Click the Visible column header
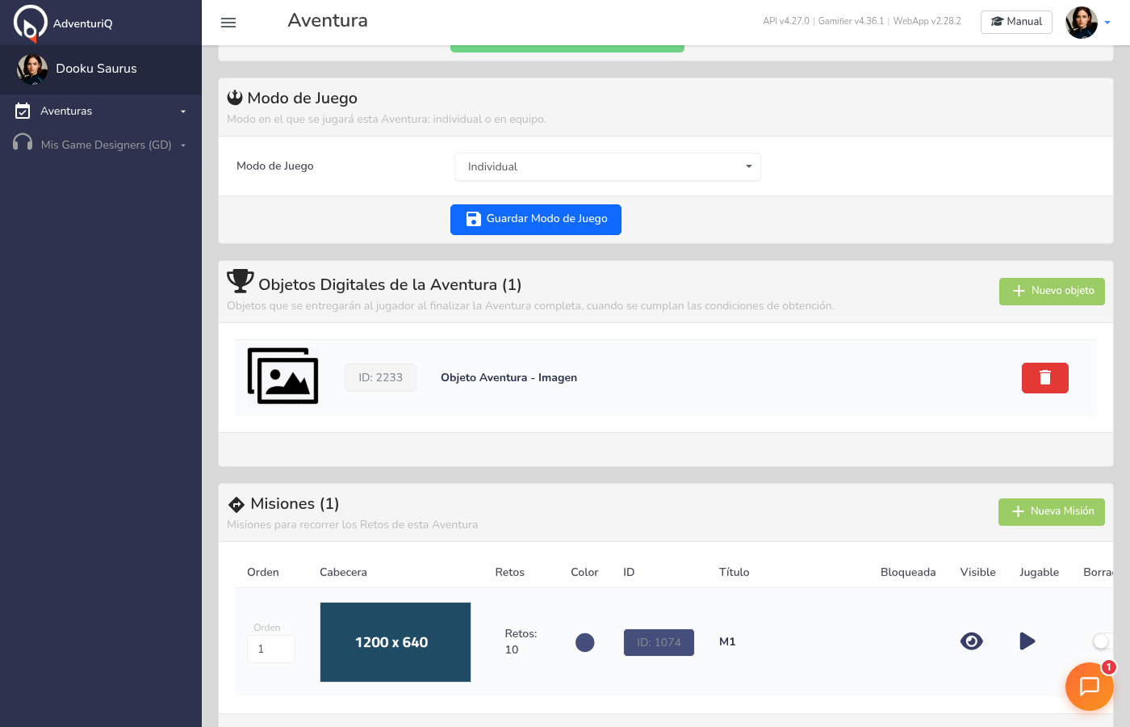This screenshot has width=1130, height=727. tap(977, 572)
